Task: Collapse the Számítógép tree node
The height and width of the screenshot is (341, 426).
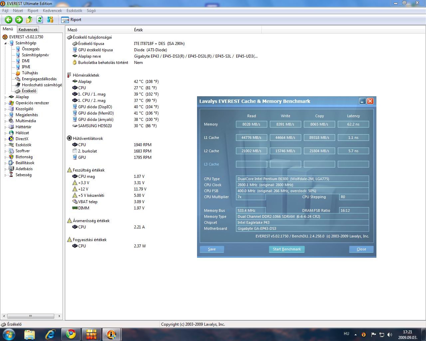Action: pos(5,43)
